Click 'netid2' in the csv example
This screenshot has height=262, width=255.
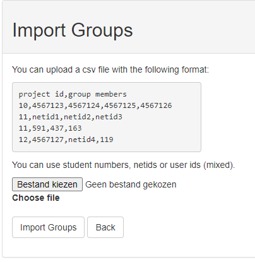click(77, 117)
